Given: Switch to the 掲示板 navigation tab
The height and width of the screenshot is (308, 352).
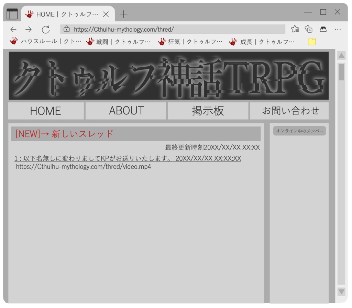Looking at the screenshot, I should point(208,111).
